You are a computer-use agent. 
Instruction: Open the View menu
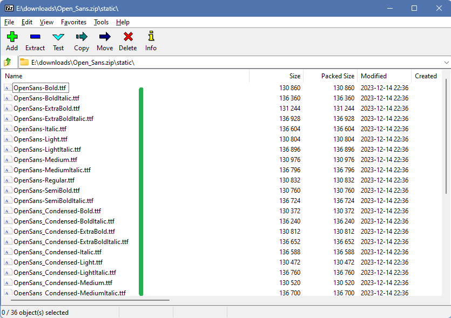[x=46, y=22]
